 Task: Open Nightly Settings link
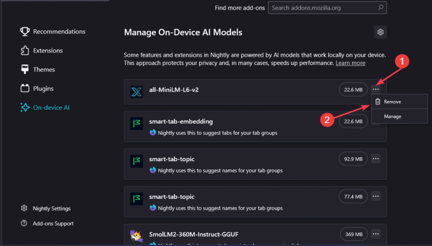51,209
